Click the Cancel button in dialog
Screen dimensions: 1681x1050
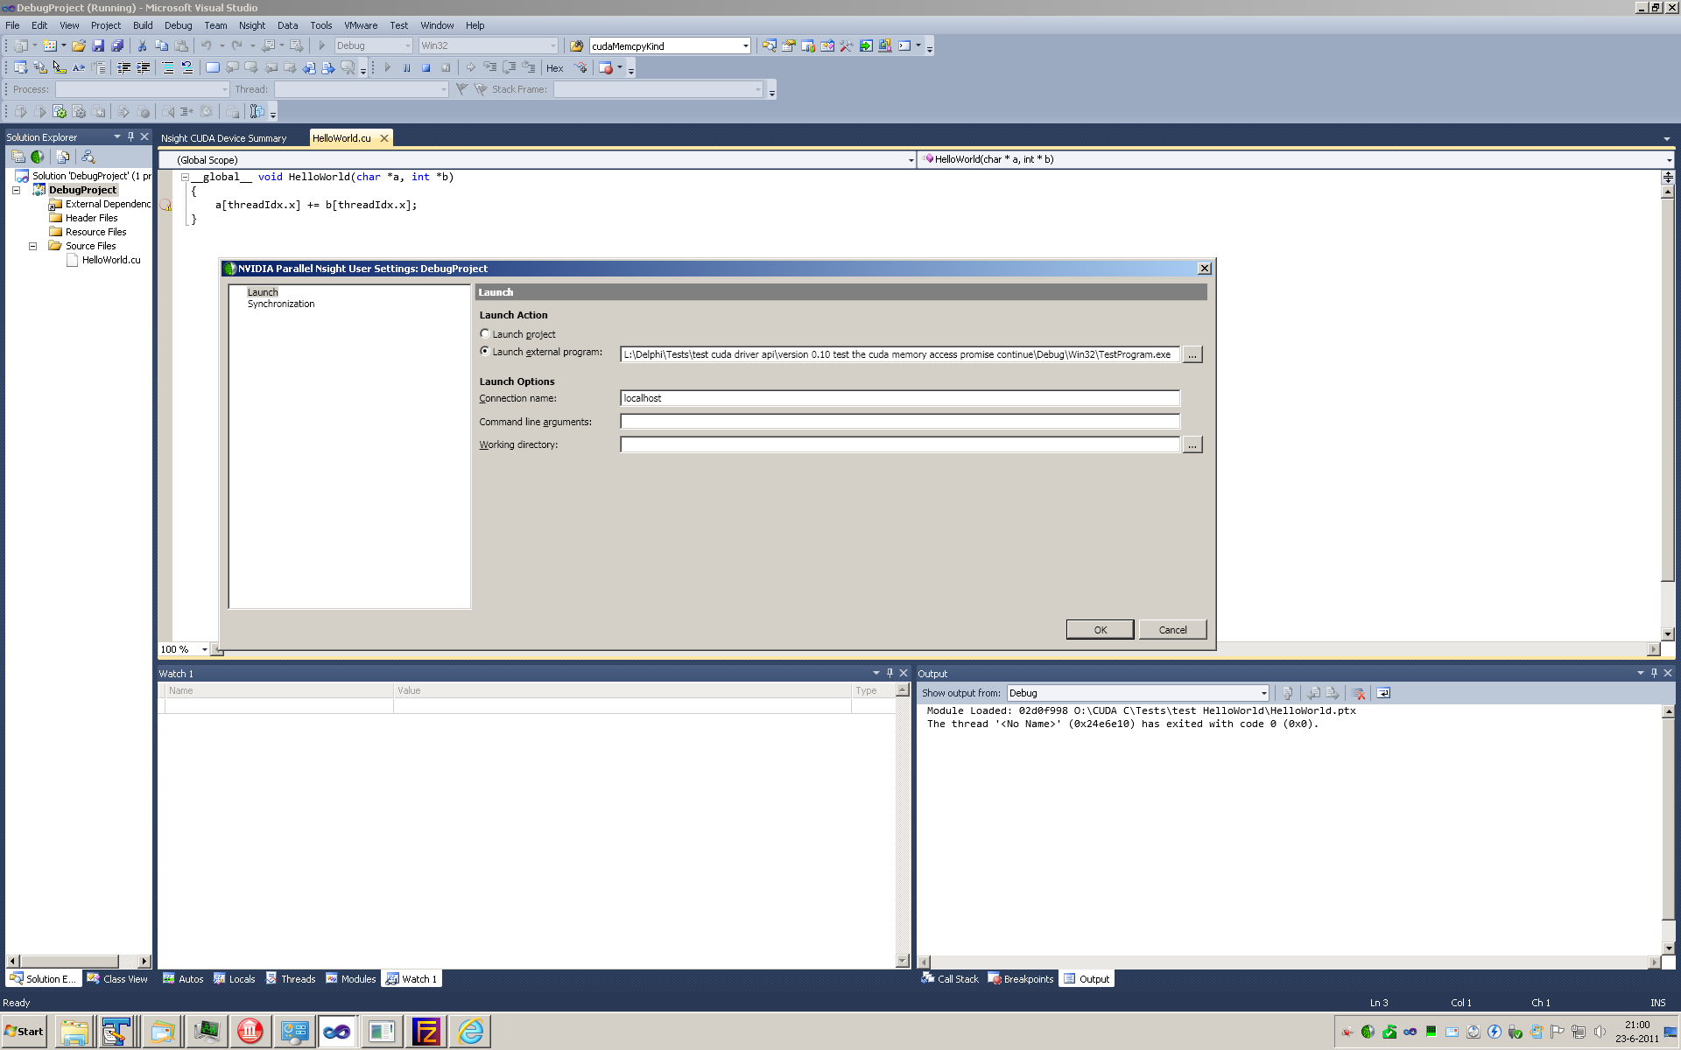click(x=1172, y=630)
